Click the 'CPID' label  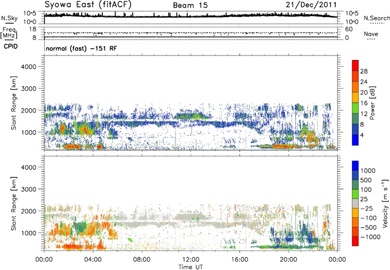click(11, 46)
